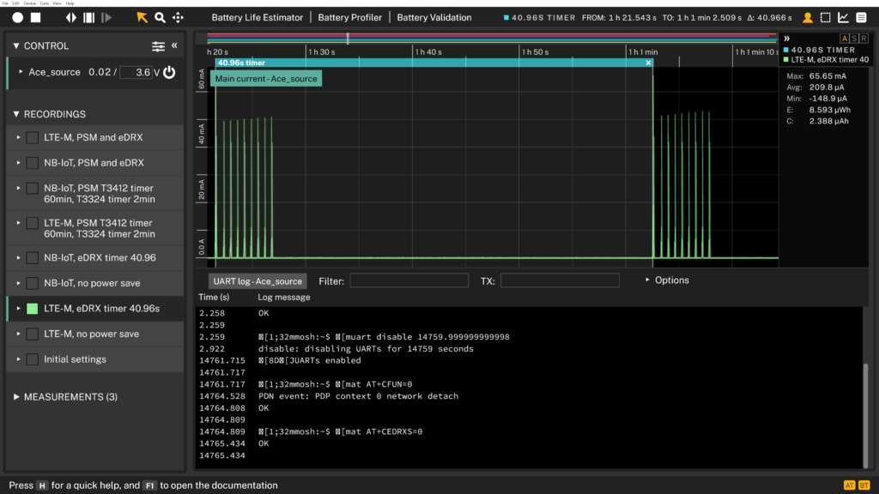Enable the NB-IoT, no power save checkbox

(x=32, y=283)
